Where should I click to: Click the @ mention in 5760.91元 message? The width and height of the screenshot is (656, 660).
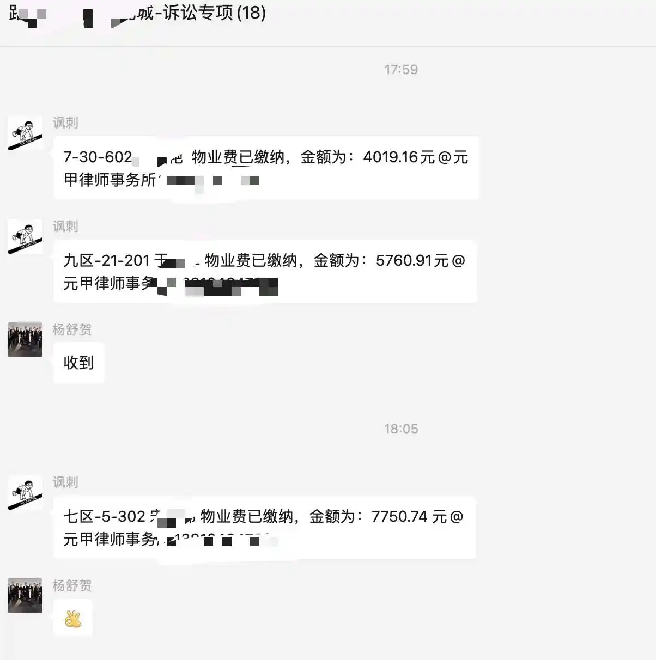point(459,261)
